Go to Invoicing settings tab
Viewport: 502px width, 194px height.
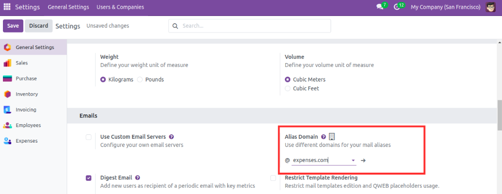pyautogui.click(x=33, y=110)
